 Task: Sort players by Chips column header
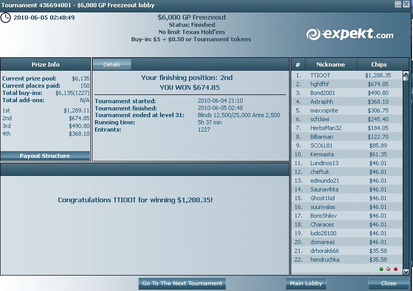click(x=379, y=64)
